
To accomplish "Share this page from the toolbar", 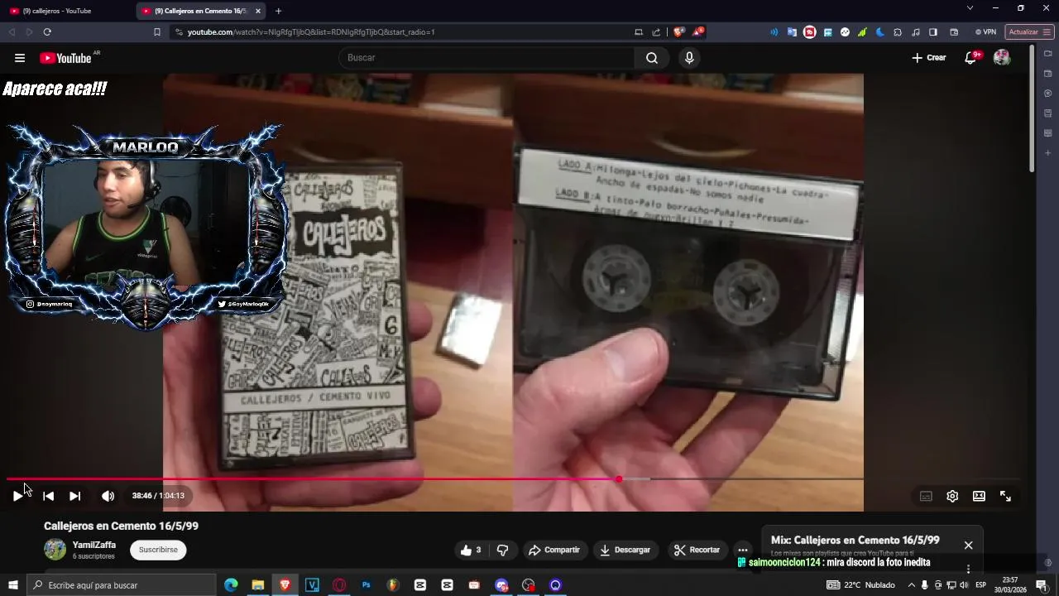I will click(656, 32).
